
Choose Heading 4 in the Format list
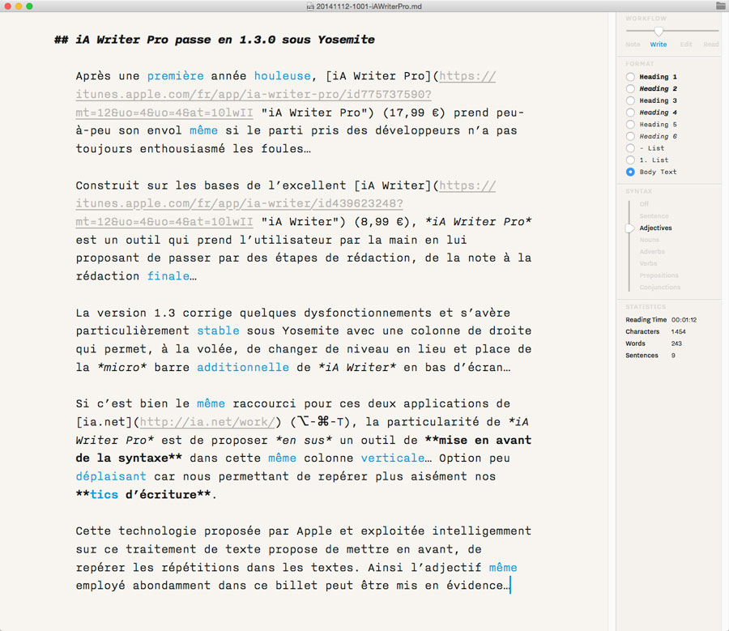(630, 113)
